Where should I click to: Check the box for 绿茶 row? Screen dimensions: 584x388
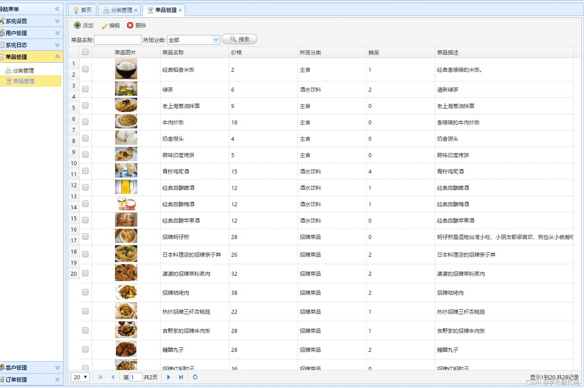[x=85, y=89]
